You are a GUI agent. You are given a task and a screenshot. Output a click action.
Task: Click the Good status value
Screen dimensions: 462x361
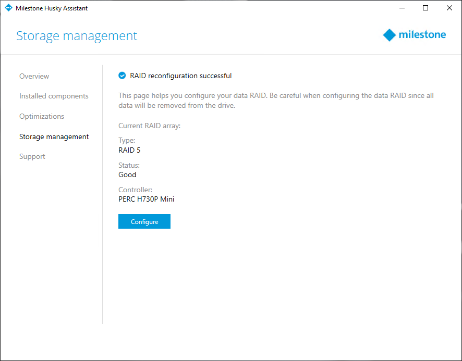click(127, 175)
